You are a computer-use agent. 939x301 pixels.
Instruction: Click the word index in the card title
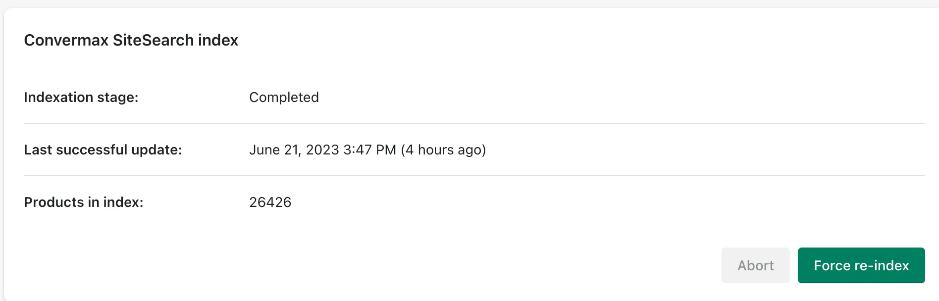pos(218,40)
